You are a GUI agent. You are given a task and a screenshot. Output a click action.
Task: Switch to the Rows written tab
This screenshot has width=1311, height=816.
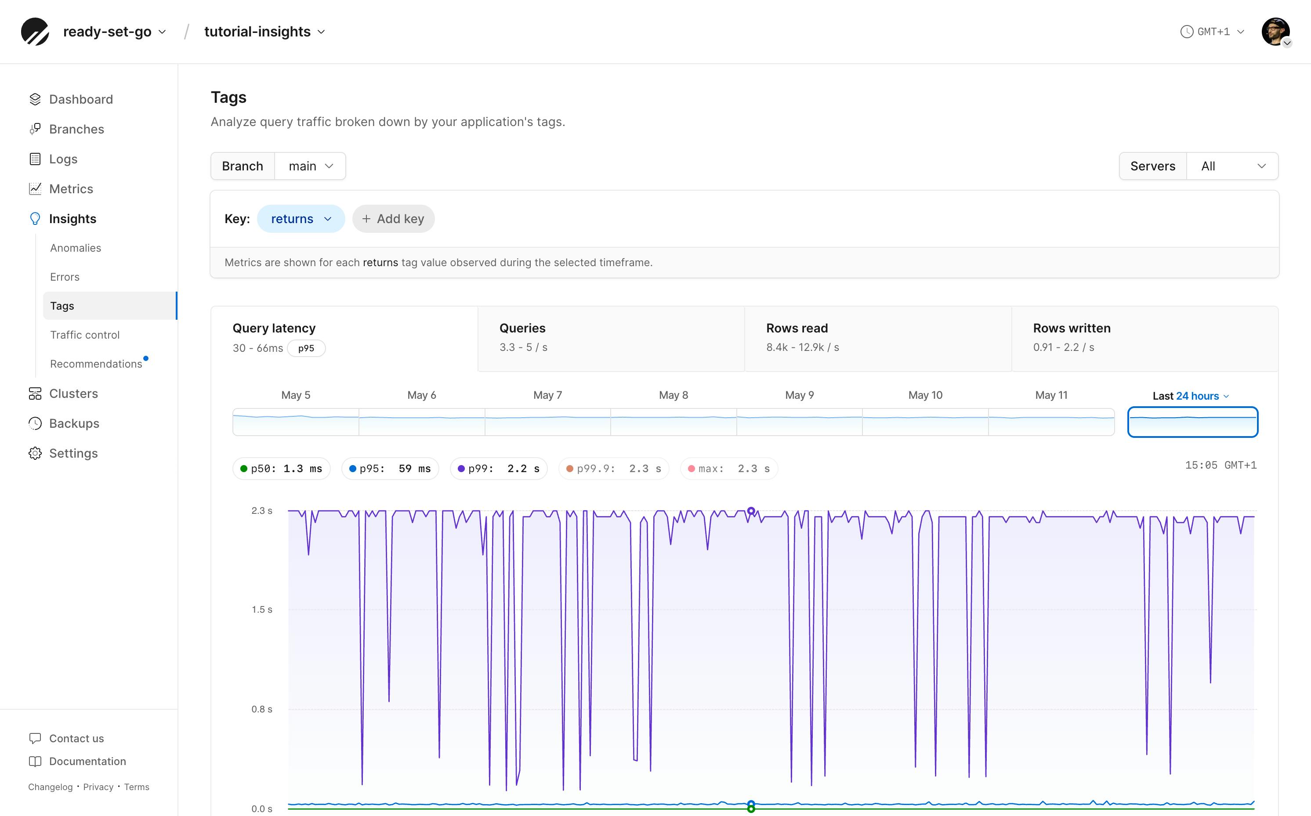[1145, 339]
